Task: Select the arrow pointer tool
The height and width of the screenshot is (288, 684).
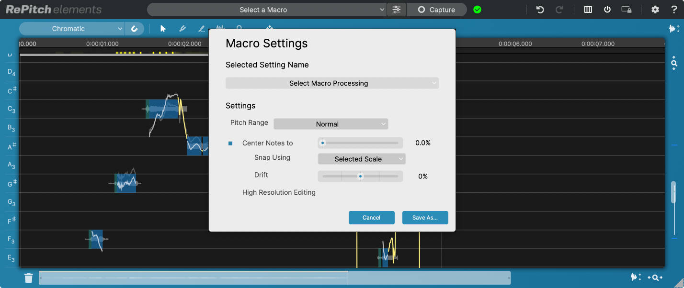Action: tap(163, 29)
